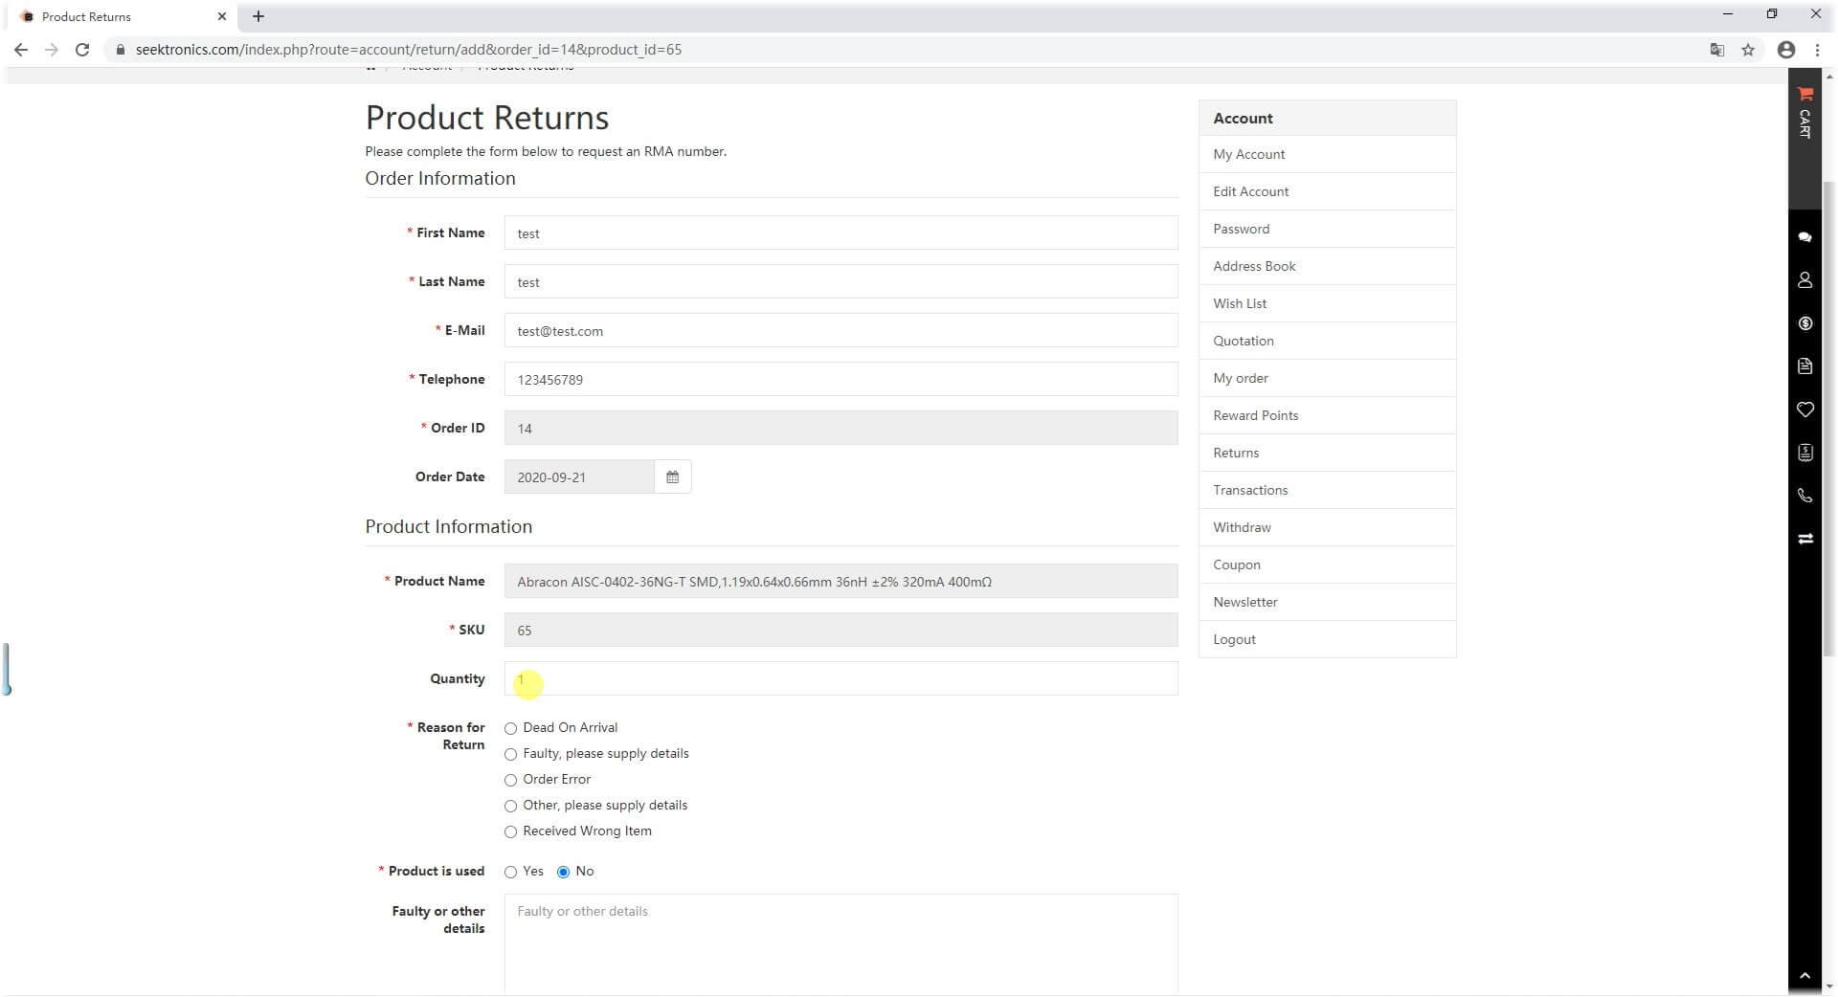Open a new browser tab

[258, 16]
